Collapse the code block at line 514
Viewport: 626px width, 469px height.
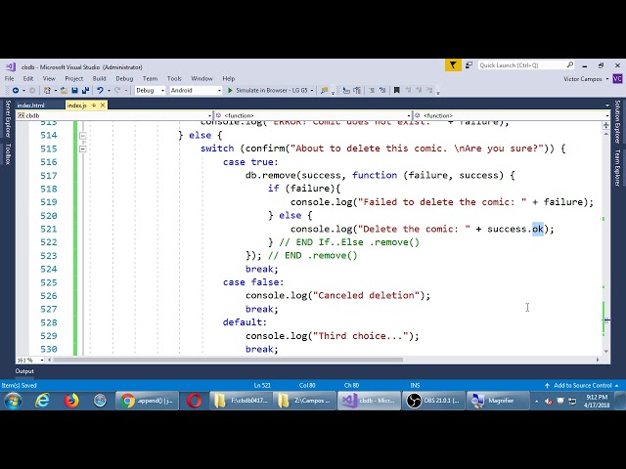coord(82,135)
